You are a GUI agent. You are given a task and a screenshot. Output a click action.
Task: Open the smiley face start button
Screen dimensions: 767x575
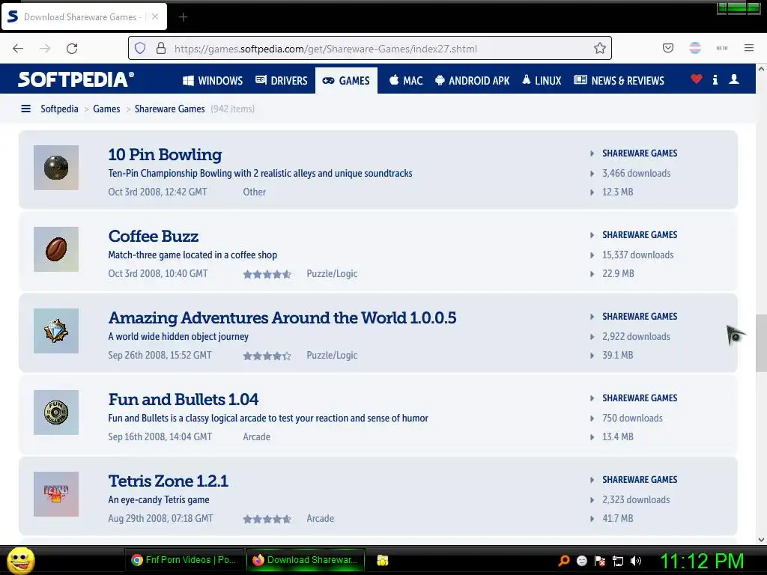pos(20,560)
